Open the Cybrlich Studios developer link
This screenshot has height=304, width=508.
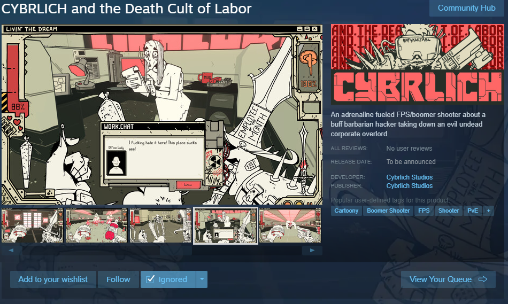click(409, 177)
